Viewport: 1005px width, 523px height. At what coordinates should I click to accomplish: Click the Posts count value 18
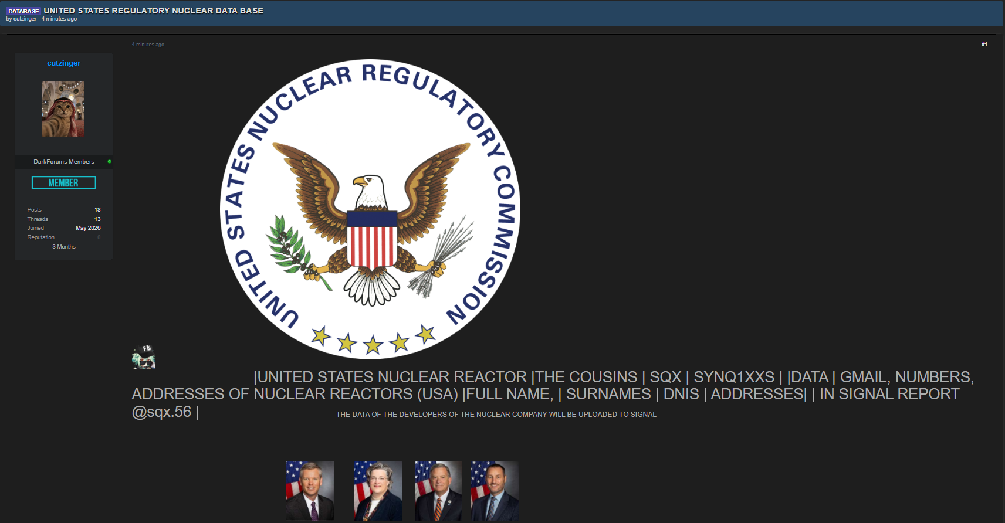pyautogui.click(x=97, y=210)
